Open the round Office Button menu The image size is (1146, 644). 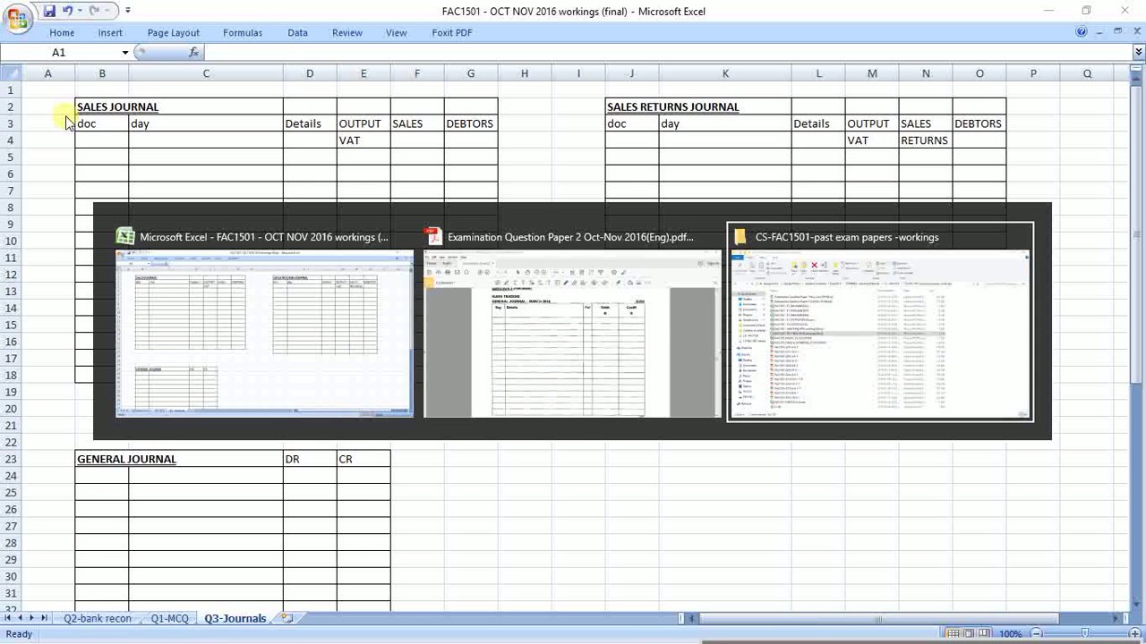tap(16, 17)
